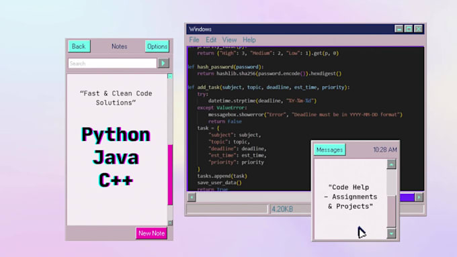Click the add_task function definition line
This screenshot has height=257, width=457.
pyautogui.click(x=268, y=87)
